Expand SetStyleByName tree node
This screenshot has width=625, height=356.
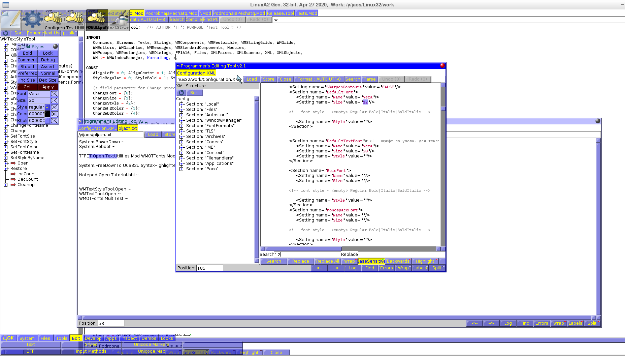click(x=6, y=158)
